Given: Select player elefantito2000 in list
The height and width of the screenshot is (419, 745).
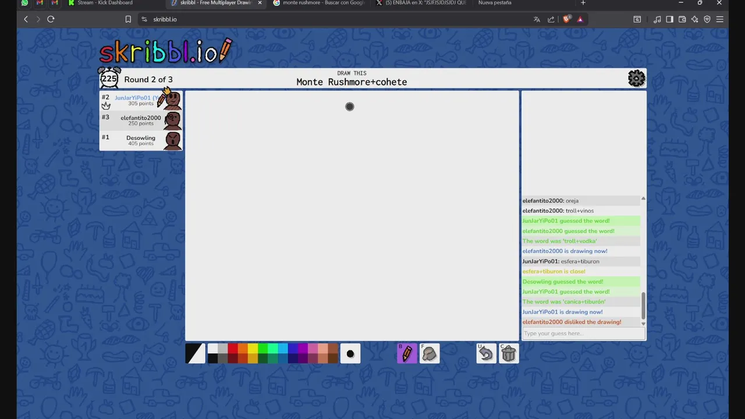Looking at the screenshot, I should click(141, 120).
